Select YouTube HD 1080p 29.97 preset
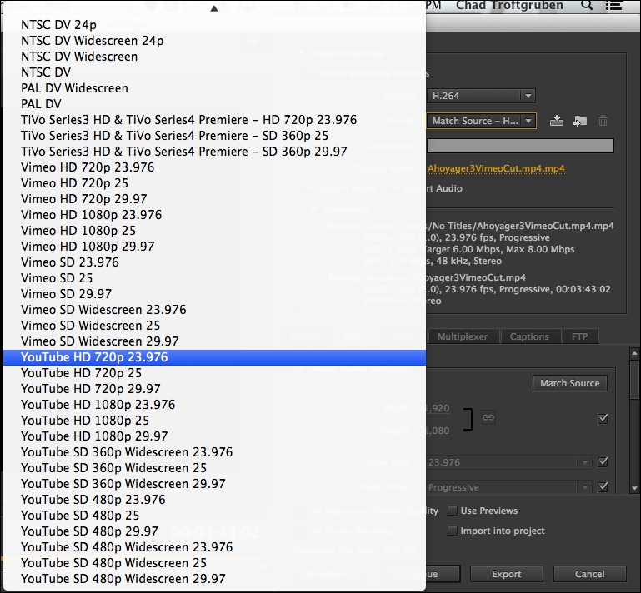The width and height of the screenshot is (641, 593). coord(214,436)
